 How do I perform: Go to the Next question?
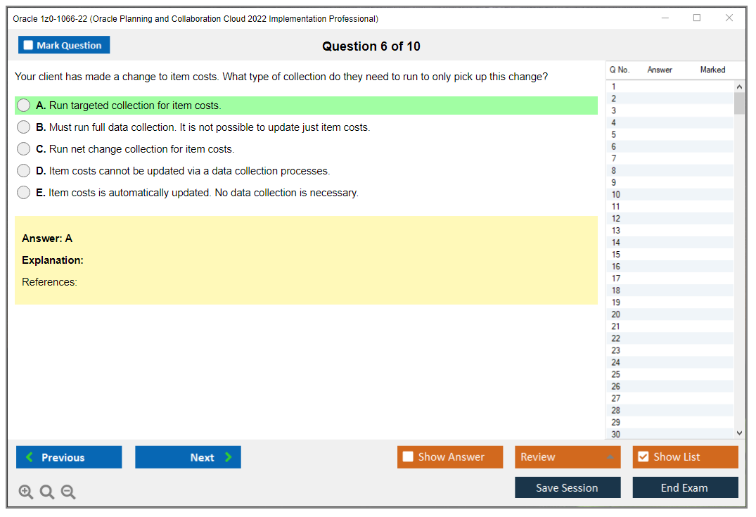click(x=188, y=457)
